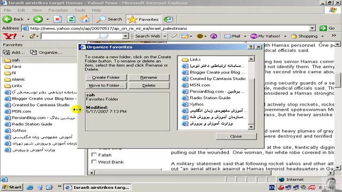The height and width of the screenshot is (192, 342).
Task: Click the green Go arrow button
Action: point(327,28)
